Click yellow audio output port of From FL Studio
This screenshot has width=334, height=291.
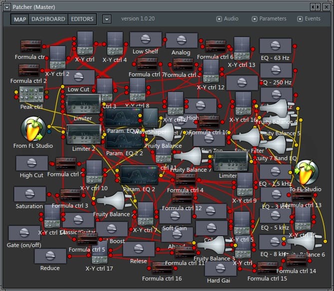coord(49,127)
